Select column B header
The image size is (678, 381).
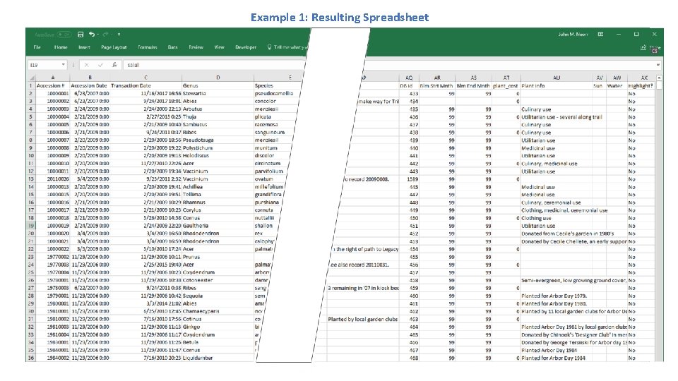click(x=90, y=78)
